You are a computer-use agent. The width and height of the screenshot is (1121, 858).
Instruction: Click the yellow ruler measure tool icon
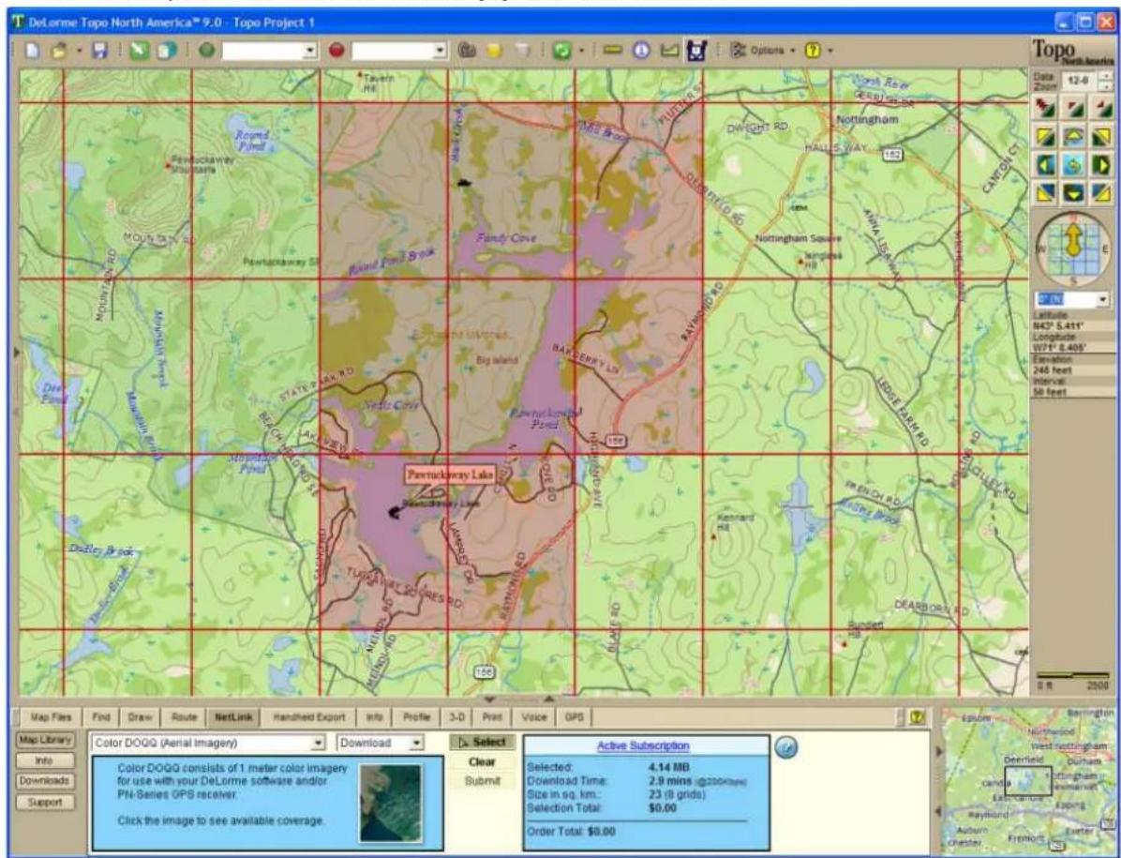(613, 51)
